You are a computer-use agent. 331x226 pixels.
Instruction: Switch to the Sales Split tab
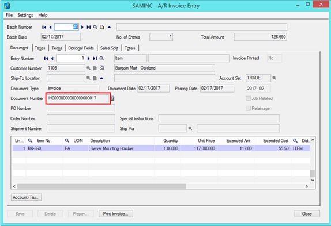109,48
